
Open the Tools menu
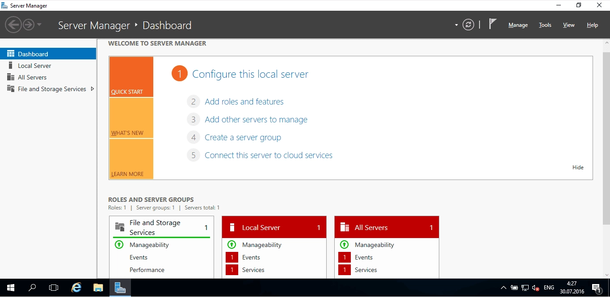tap(545, 25)
